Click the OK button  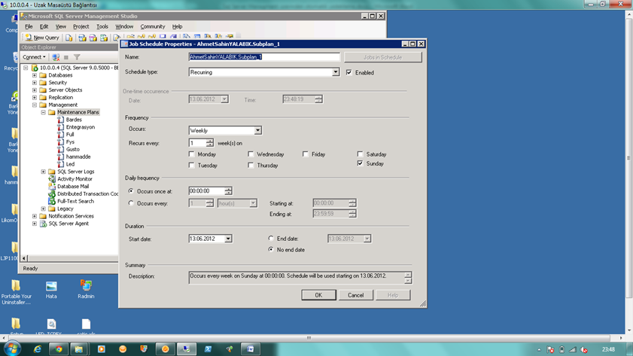(318, 295)
